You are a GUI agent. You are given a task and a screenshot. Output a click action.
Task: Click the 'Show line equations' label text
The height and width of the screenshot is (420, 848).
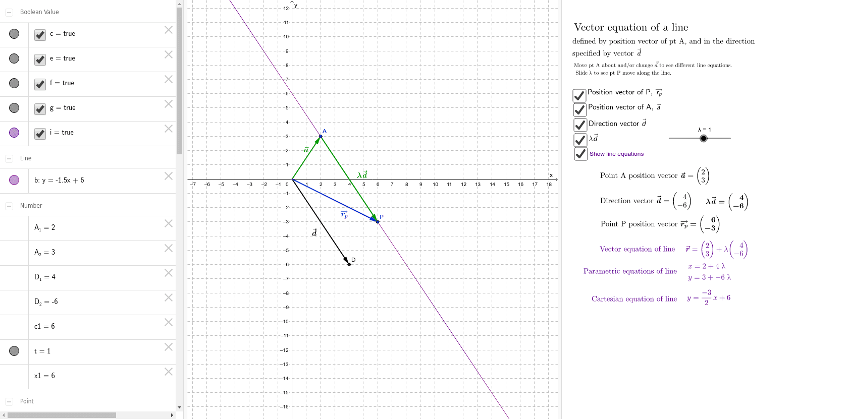[x=616, y=154]
